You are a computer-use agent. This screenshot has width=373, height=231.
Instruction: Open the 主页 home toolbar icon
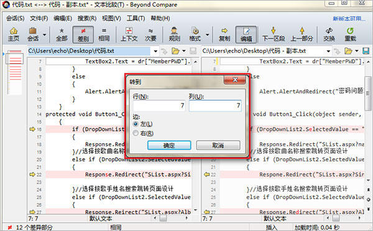coord(14,34)
